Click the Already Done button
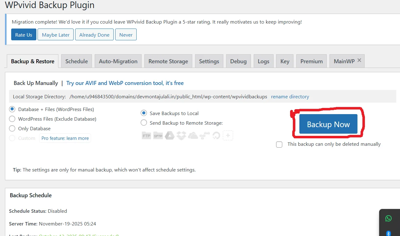The height and width of the screenshot is (236, 400). pos(94,35)
